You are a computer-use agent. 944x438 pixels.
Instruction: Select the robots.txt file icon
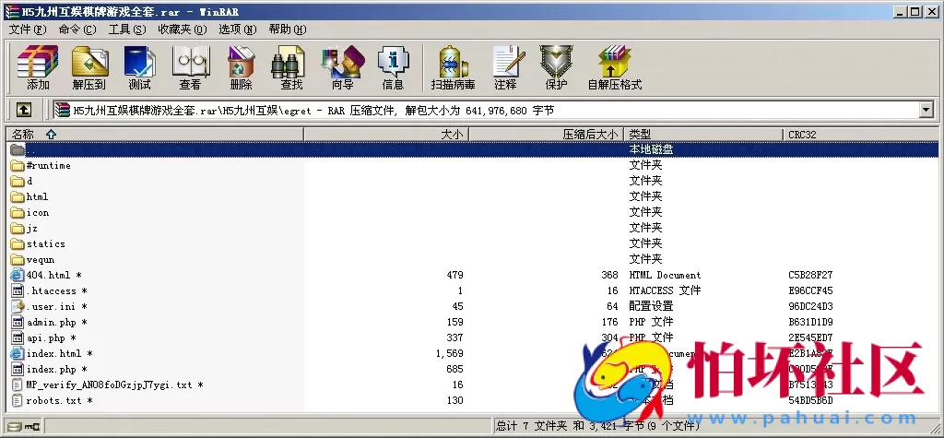(x=17, y=400)
